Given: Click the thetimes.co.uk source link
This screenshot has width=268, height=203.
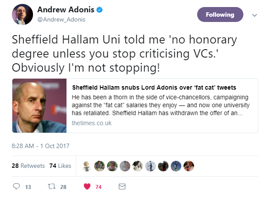Looking at the screenshot, I should (x=92, y=123).
